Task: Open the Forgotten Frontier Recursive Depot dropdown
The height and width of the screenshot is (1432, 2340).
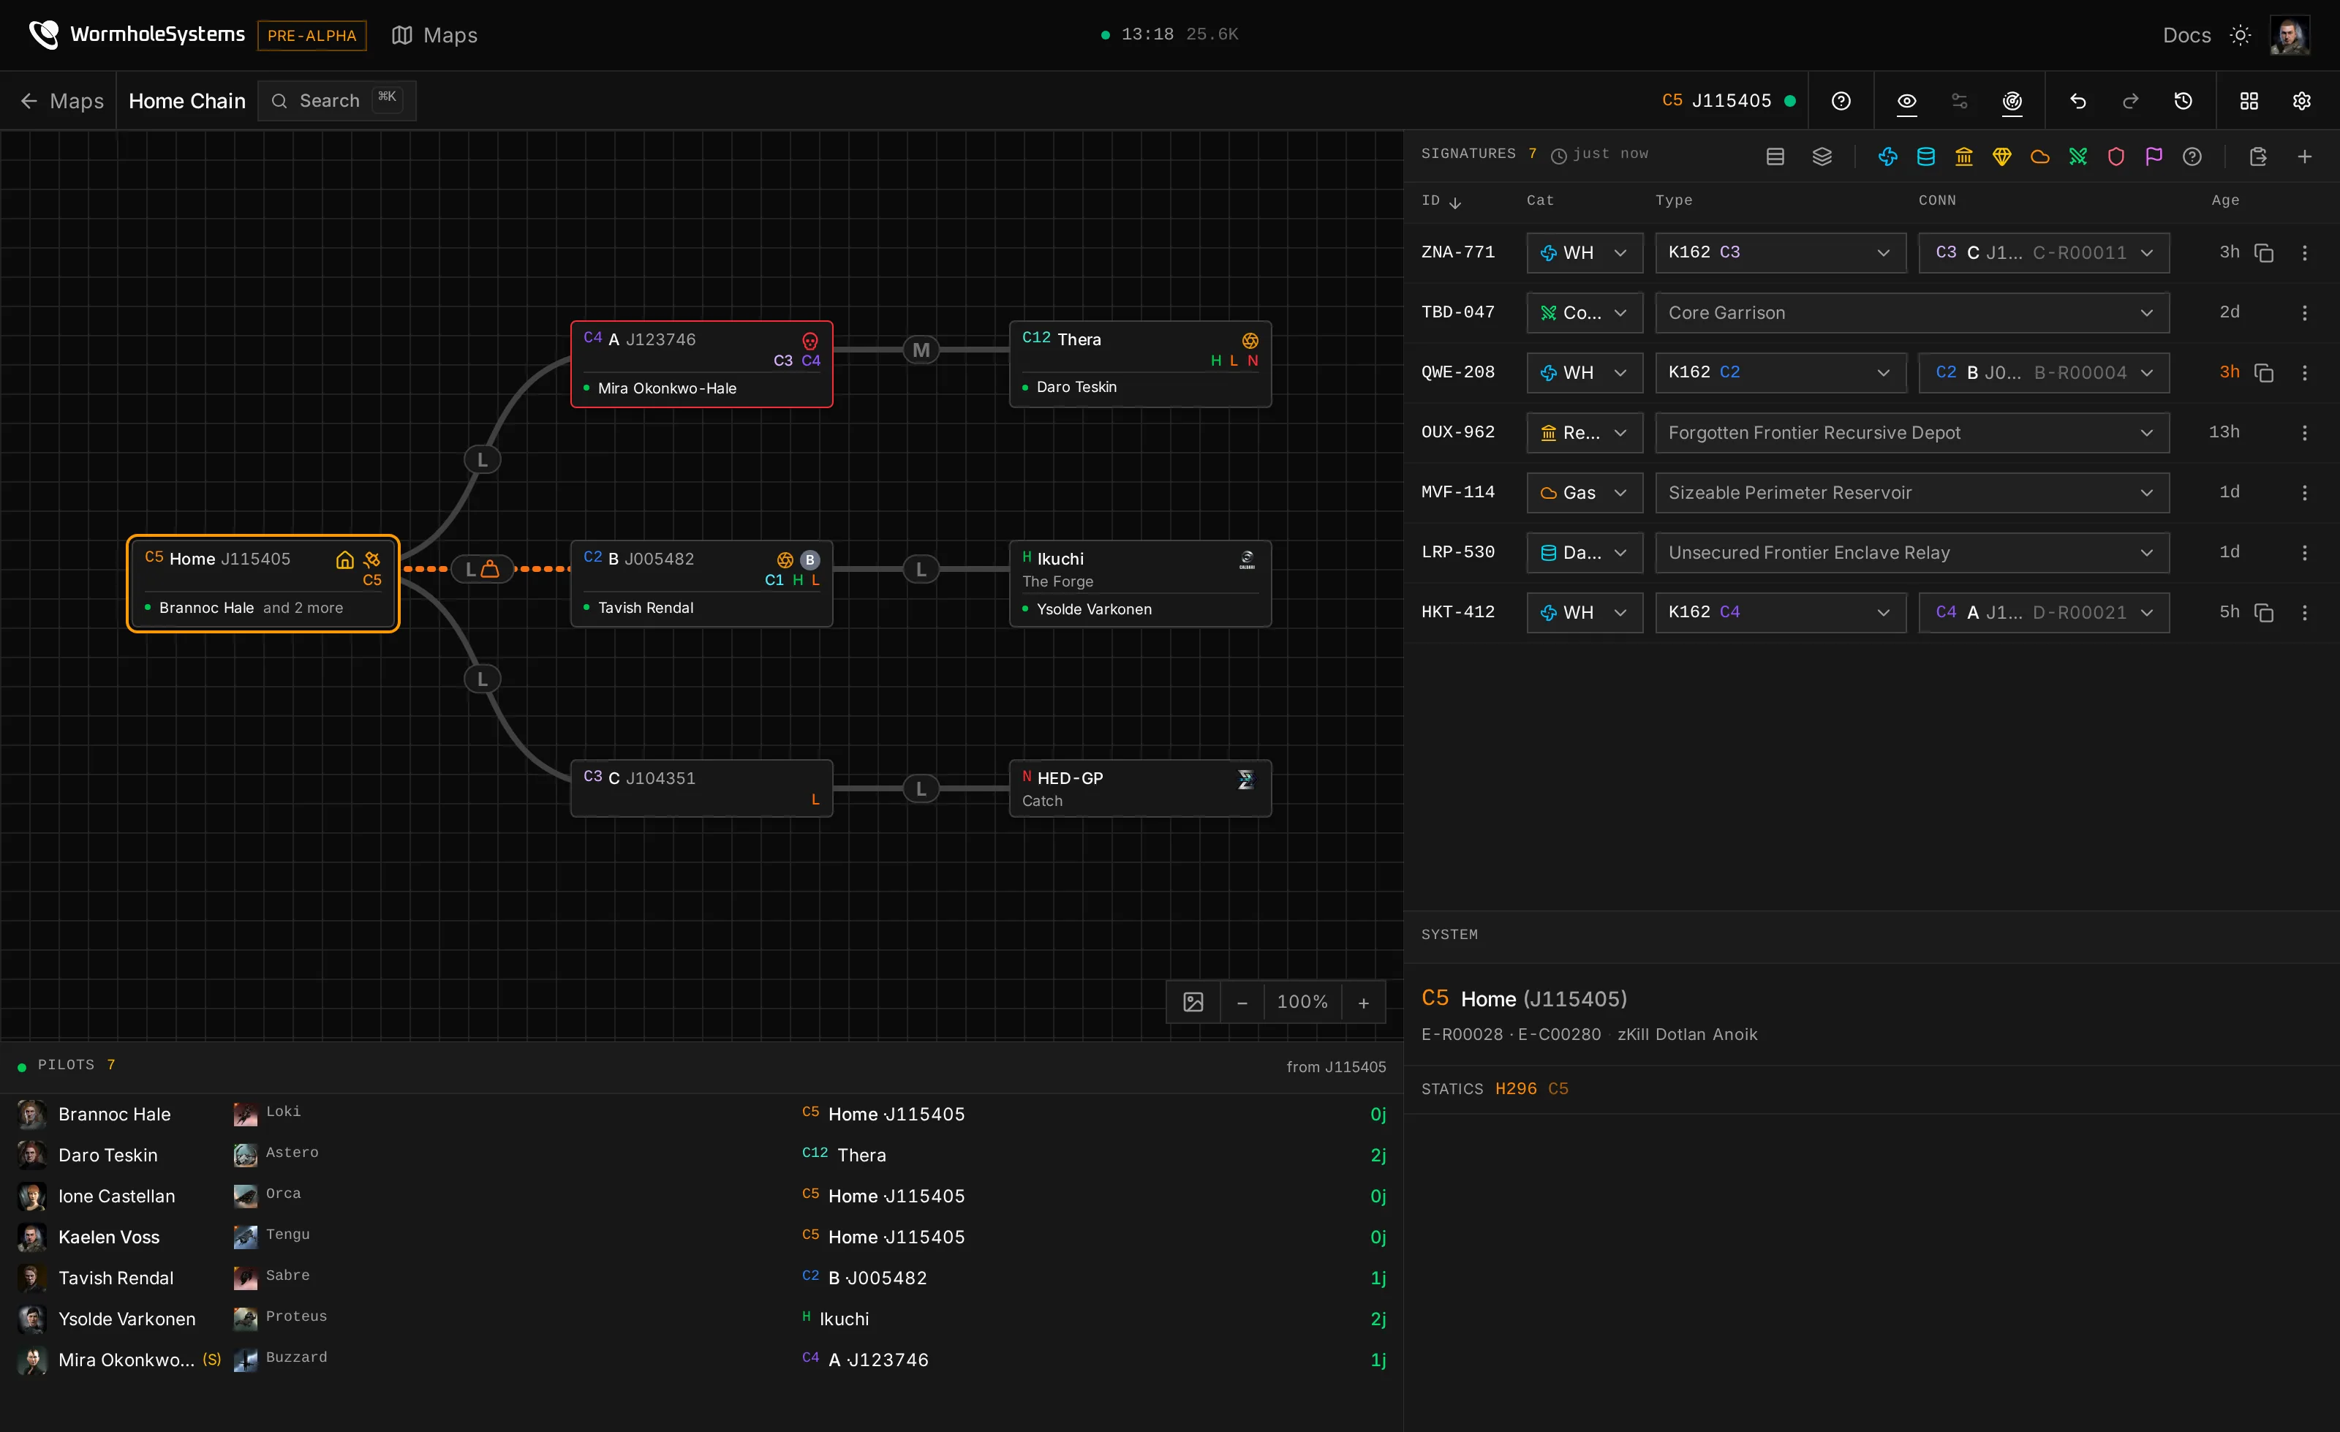Action: pyautogui.click(x=1913, y=432)
